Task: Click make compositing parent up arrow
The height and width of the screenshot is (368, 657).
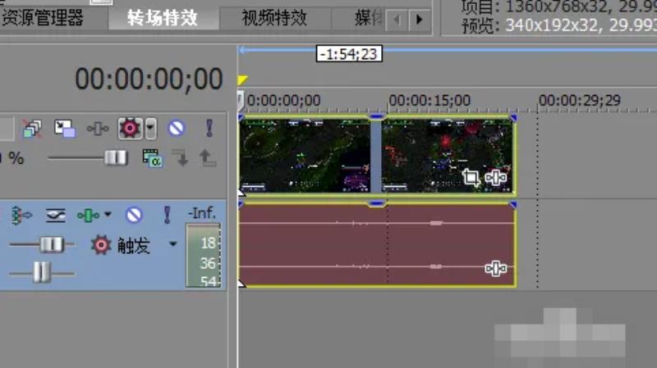Action: tap(208, 158)
